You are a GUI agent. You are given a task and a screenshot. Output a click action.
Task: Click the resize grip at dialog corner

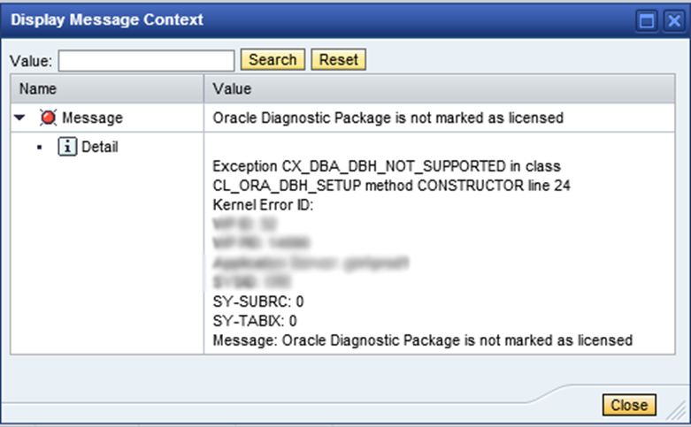click(676, 411)
